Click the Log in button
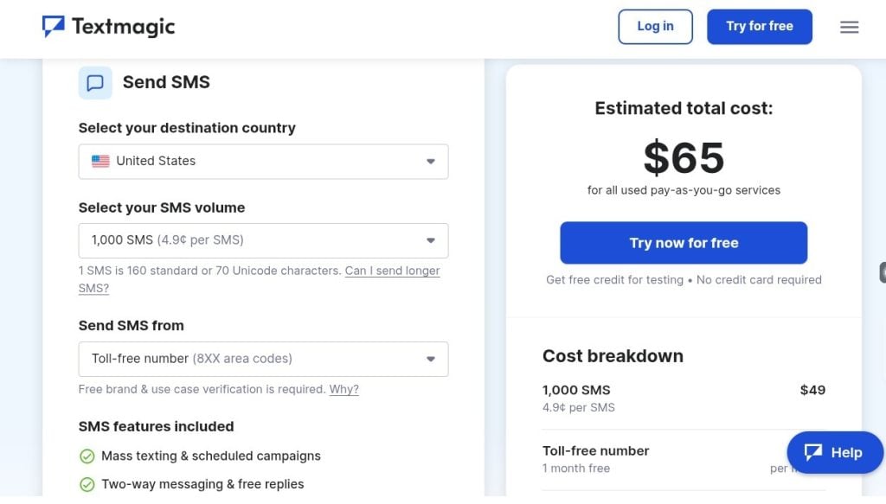The height and width of the screenshot is (504, 886). (x=655, y=27)
